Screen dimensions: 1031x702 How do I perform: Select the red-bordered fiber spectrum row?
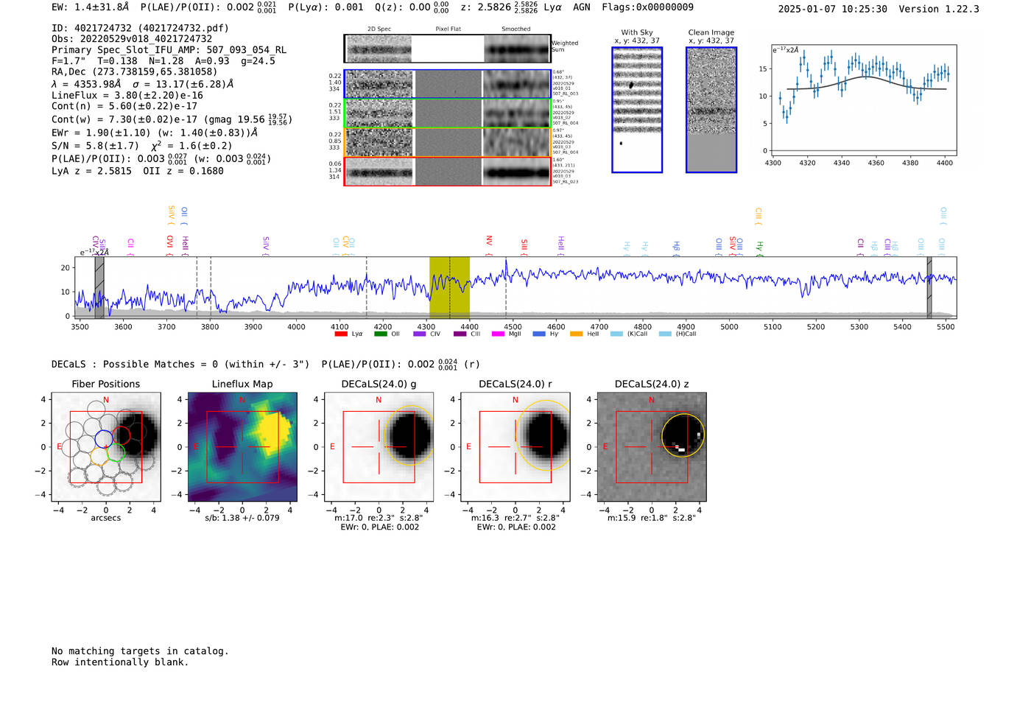coord(448,172)
